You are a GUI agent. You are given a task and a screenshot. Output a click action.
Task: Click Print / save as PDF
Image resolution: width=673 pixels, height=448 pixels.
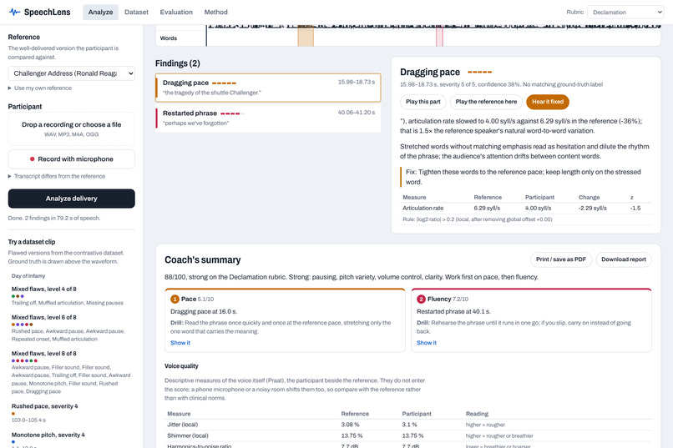tap(561, 259)
